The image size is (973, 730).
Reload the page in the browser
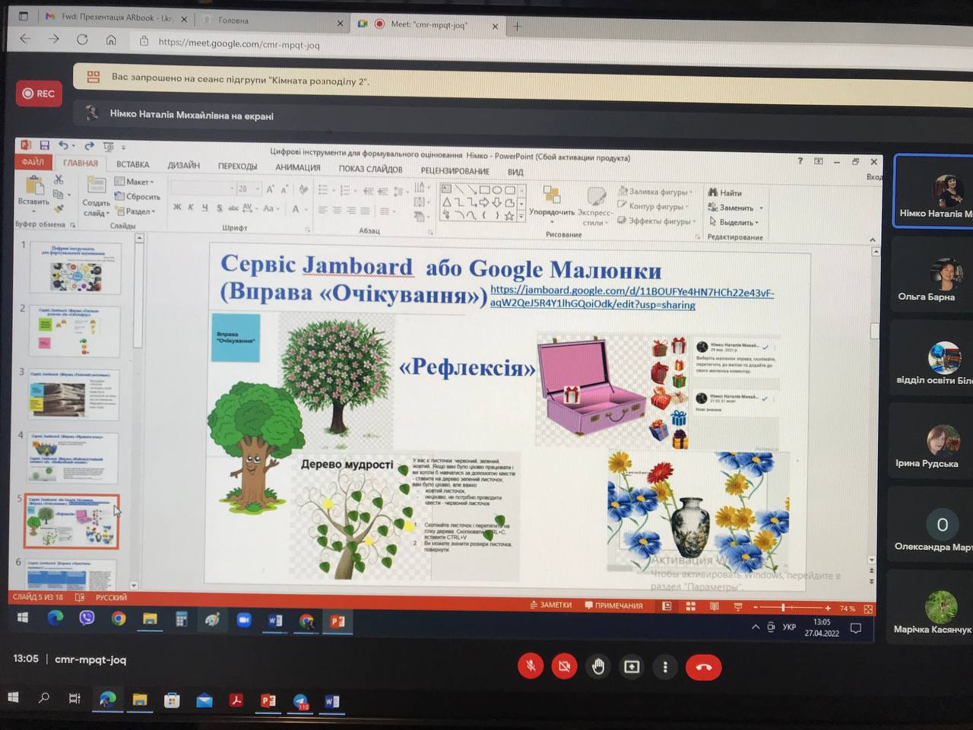point(82,40)
